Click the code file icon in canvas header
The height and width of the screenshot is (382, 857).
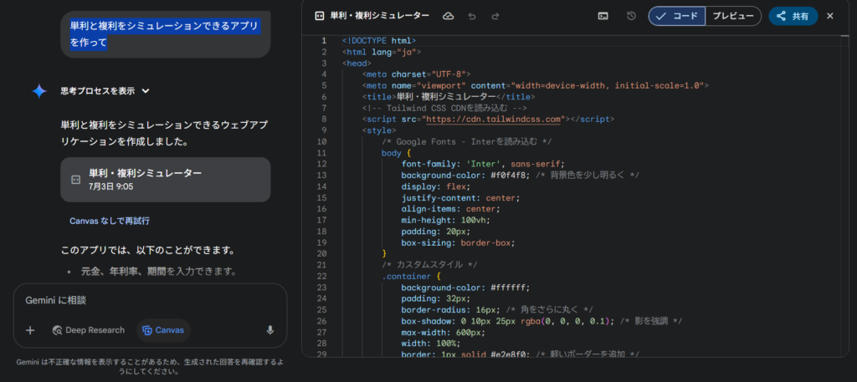tap(320, 16)
